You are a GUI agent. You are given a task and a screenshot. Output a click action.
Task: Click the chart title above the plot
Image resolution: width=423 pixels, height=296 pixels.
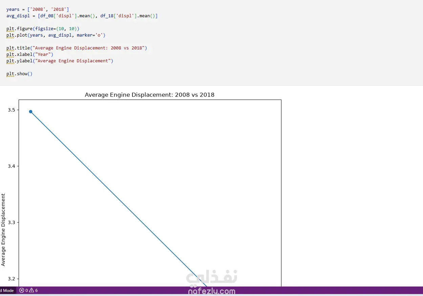pos(149,95)
